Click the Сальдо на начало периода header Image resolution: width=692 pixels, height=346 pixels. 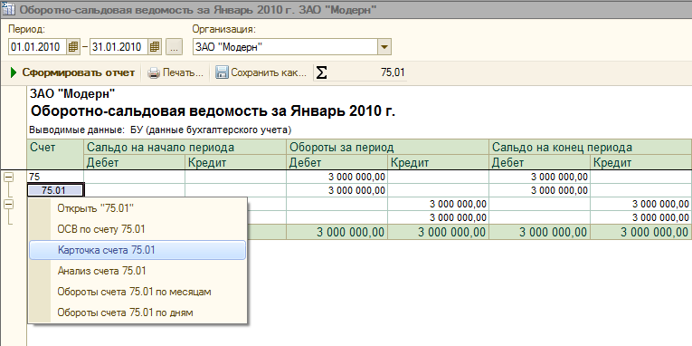185,147
